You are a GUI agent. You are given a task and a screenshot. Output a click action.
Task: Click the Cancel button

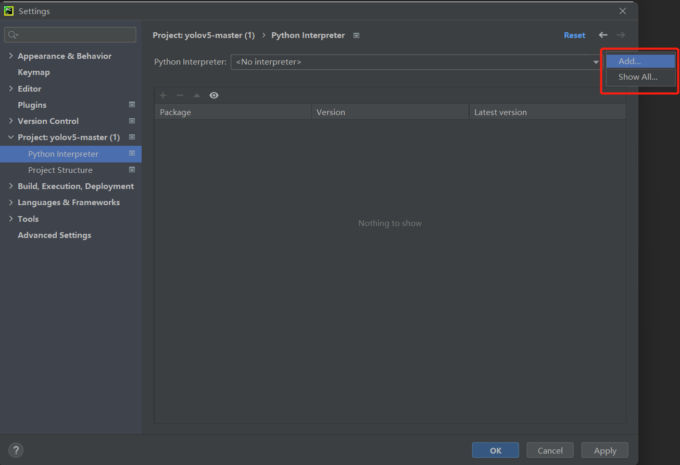(x=550, y=450)
